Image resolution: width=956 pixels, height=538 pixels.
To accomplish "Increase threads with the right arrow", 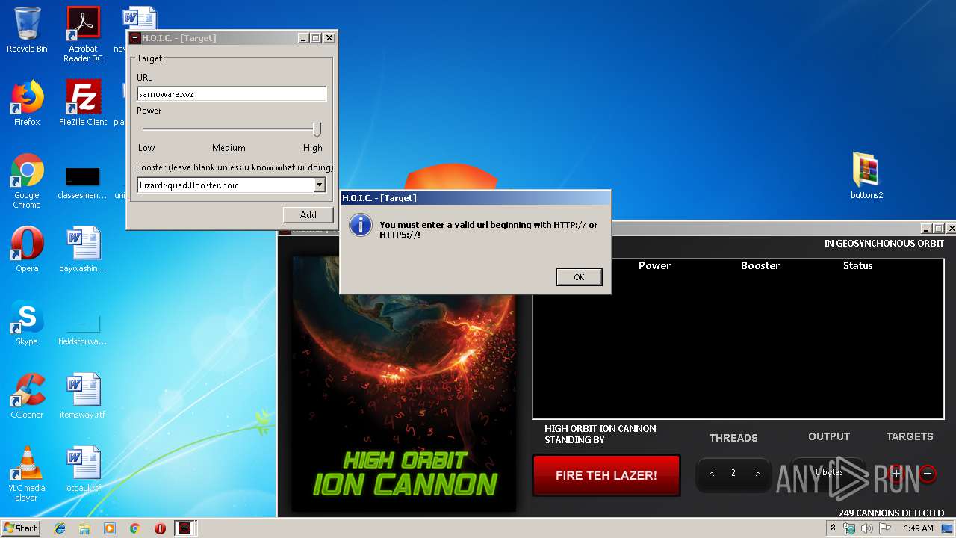I will (x=757, y=474).
